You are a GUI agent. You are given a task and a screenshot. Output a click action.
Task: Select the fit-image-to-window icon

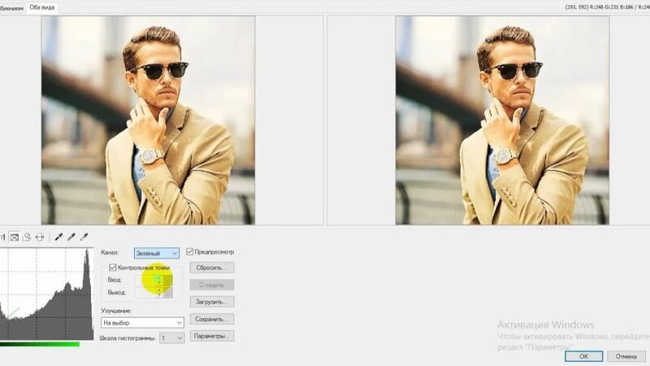coord(15,237)
